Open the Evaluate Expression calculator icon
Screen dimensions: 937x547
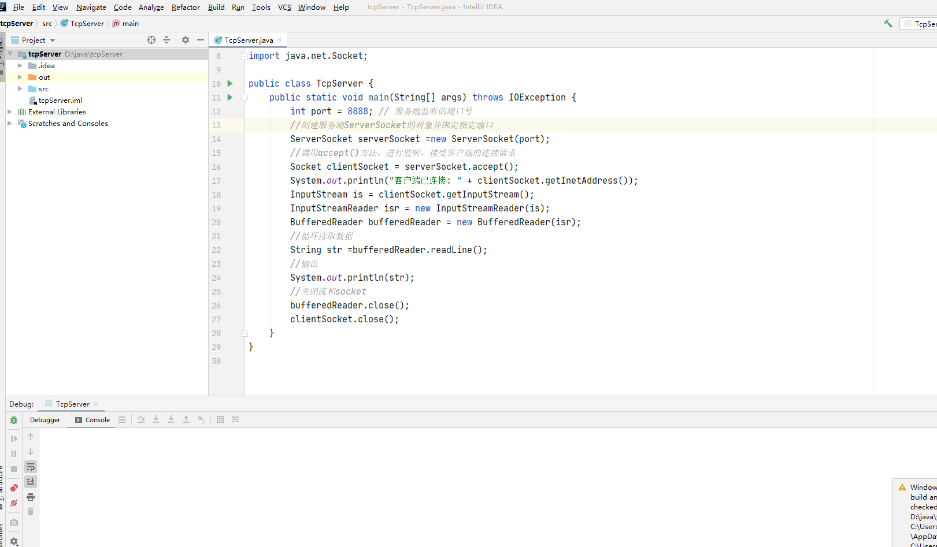click(x=220, y=419)
